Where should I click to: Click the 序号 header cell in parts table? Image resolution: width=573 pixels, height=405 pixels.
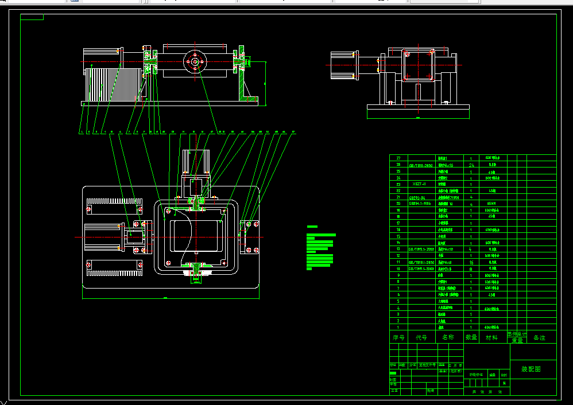[398, 337]
